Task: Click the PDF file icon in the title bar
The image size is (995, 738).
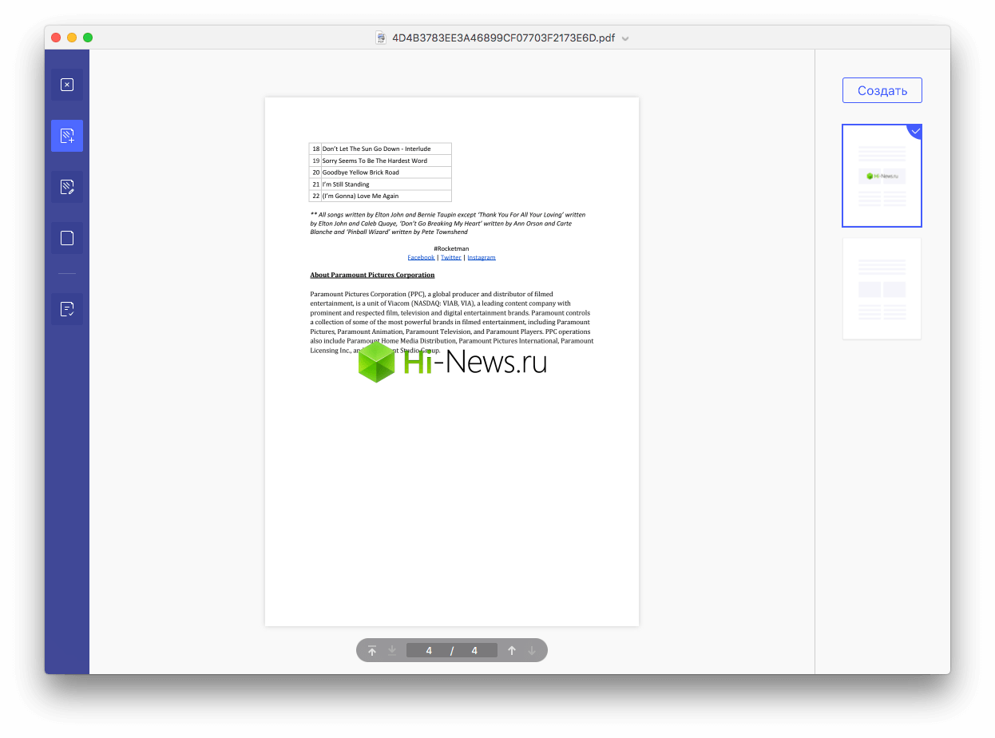Action: click(x=381, y=38)
